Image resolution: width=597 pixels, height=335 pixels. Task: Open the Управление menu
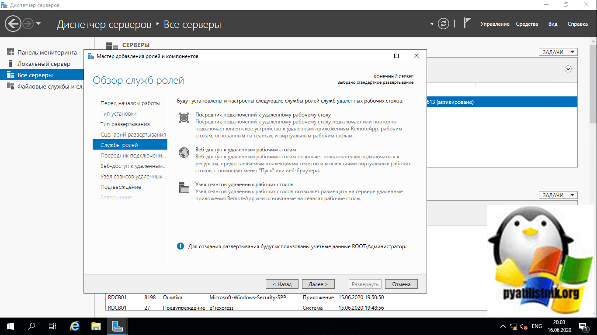click(495, 24)
